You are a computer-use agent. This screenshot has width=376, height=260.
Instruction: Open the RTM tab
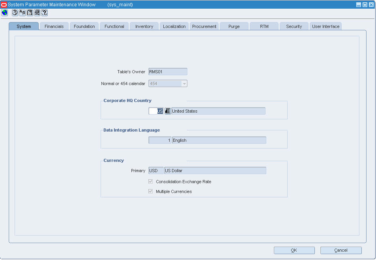pyautogui.click(x=264, y=26)
